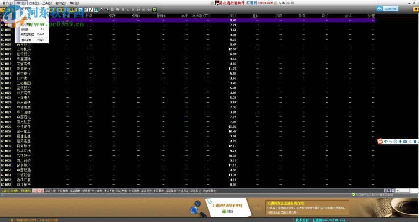Viewport: 419px width, 222px height.
Task: Switch to the 中小盘股 bottom tab
Action: point(97,191)
